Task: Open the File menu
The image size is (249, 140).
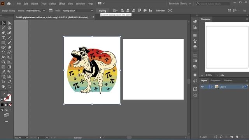Action: tap(19, 3)
